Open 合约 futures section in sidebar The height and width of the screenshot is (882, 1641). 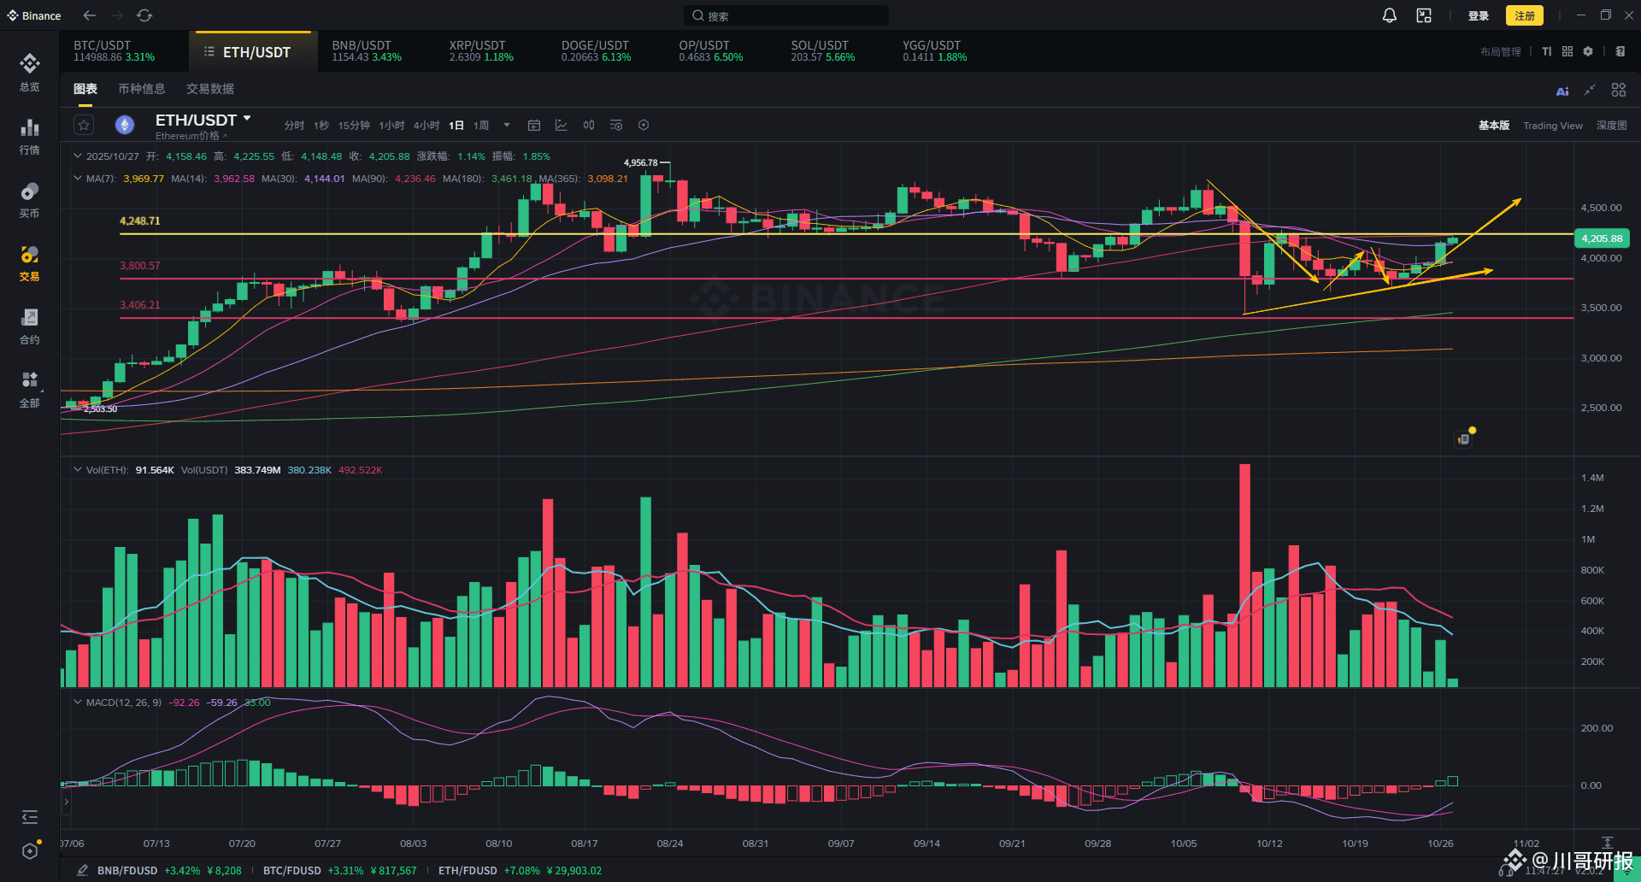pos(30,326)
